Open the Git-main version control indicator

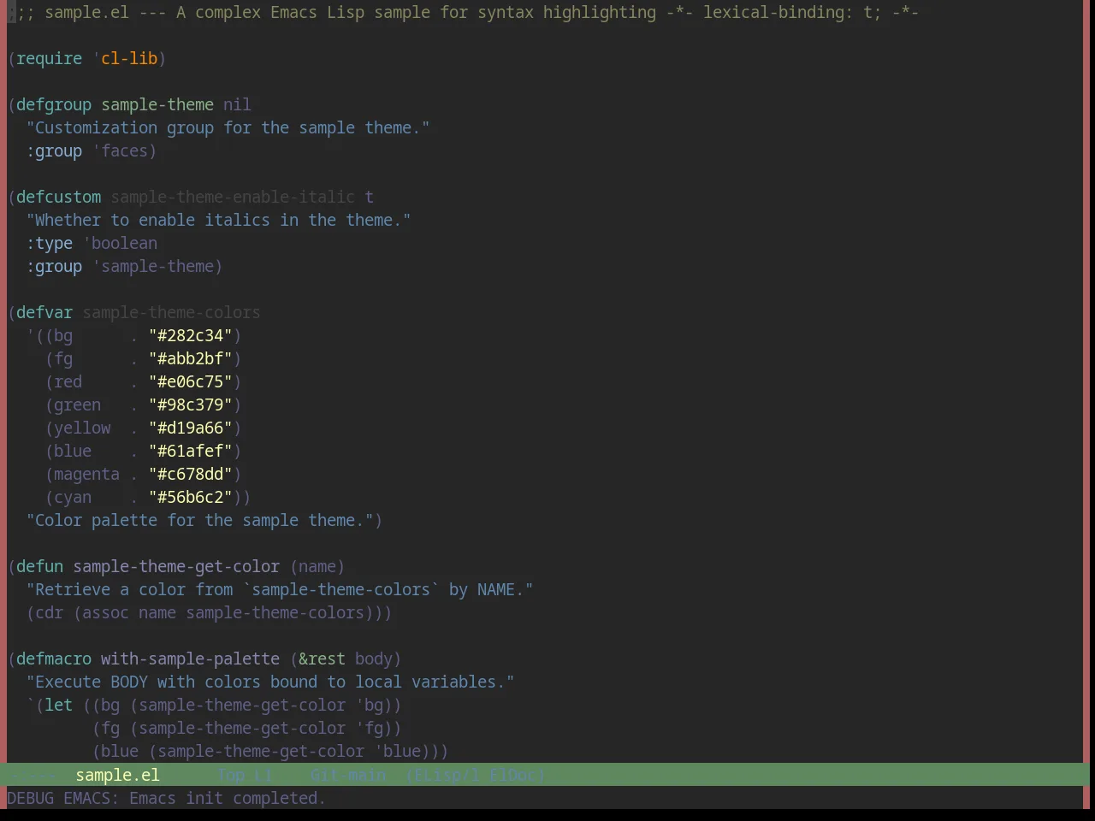click(x=347, y=775)
